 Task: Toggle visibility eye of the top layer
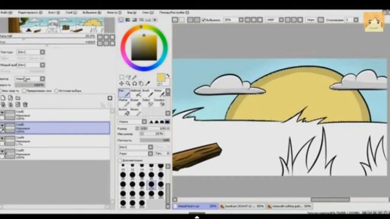[2, 112]
